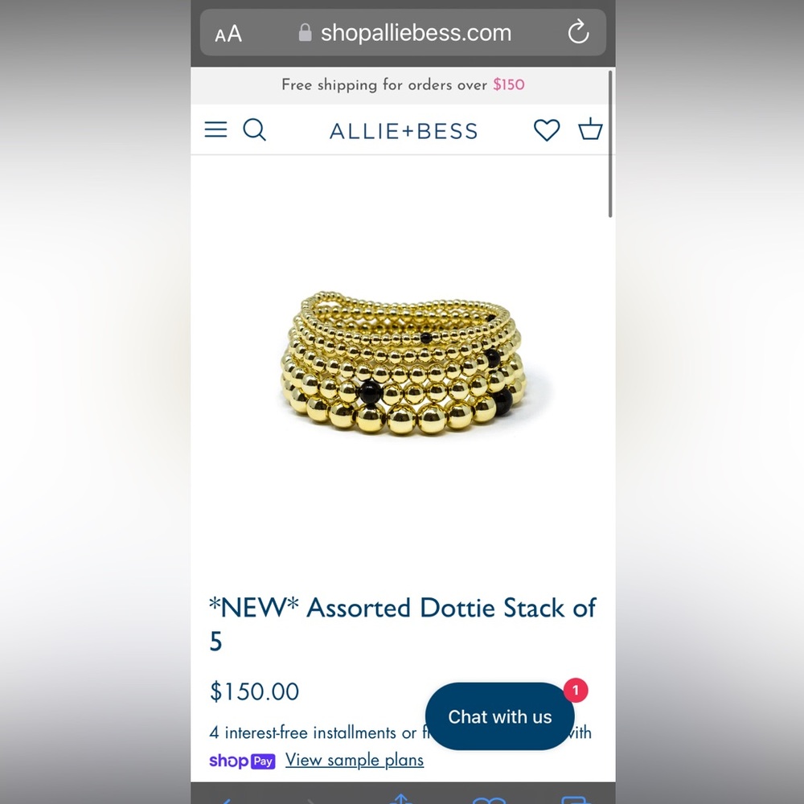
Task: Open the shopping basket icon
Action: coord(590,129)
